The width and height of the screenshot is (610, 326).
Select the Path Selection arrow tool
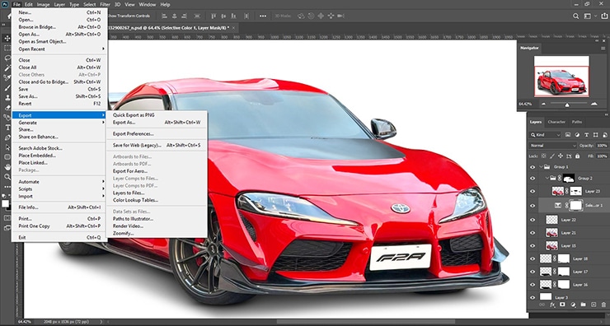7,147
